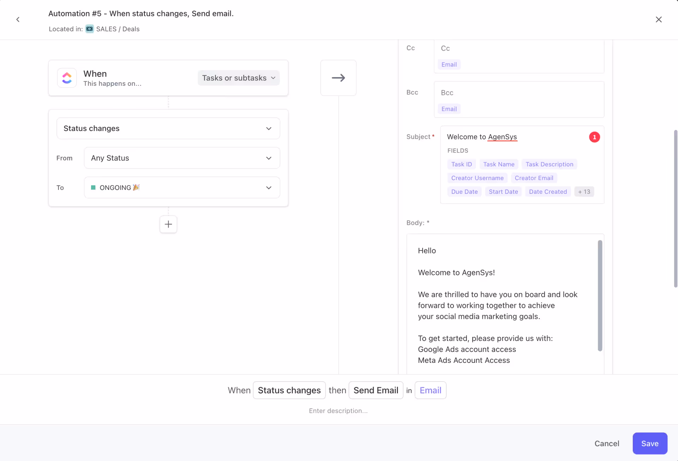Screen dimensions: 678x461
Task: Expand the Status changes trigger dropdown
Action: pos(168,128)
